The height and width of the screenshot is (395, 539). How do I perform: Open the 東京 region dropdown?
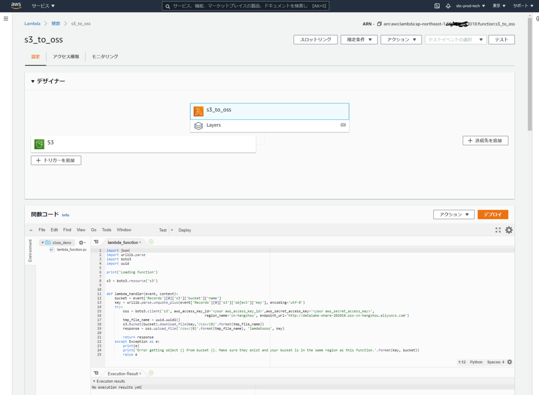499,6
